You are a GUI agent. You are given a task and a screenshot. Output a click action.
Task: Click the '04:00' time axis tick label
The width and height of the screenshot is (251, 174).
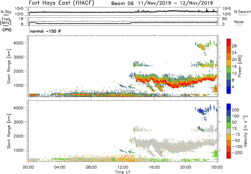[x=60, y=167]
